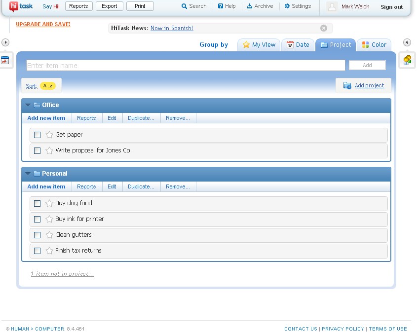Select the Finish tax returns text
The width and height of the screenshot is (417, 333).
78,250
